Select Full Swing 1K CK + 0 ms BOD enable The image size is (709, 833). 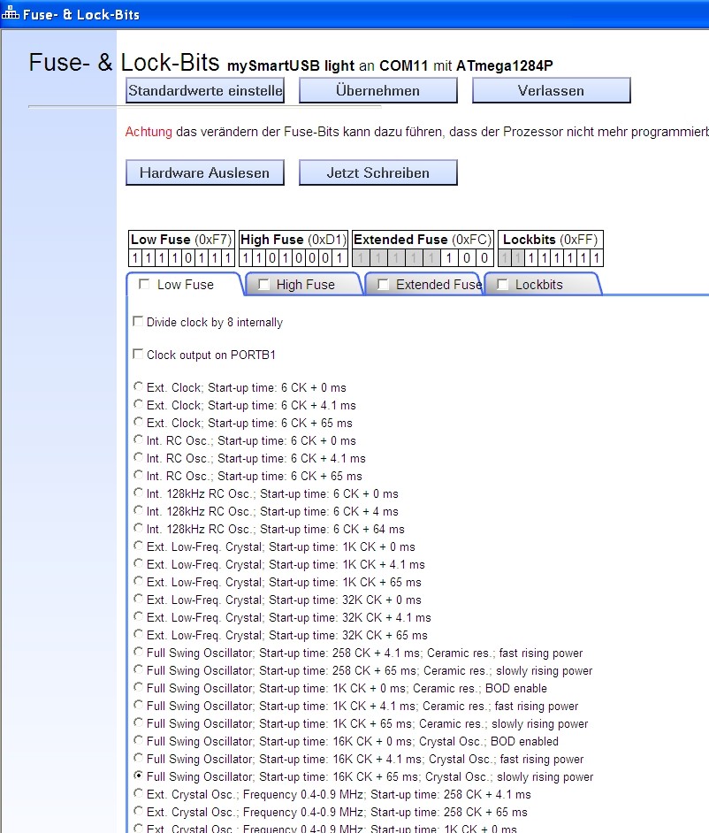[x=138, y=687]
